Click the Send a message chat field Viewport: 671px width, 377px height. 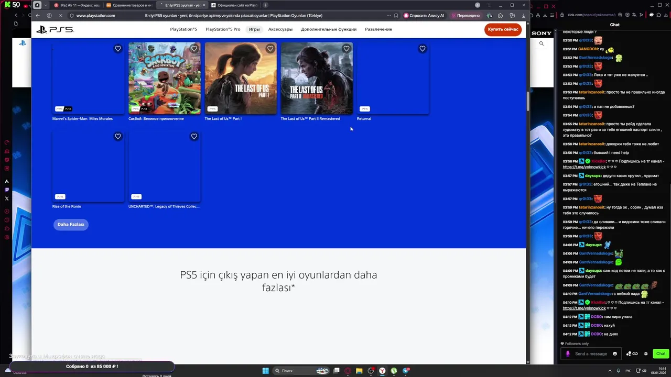[591, 353]
